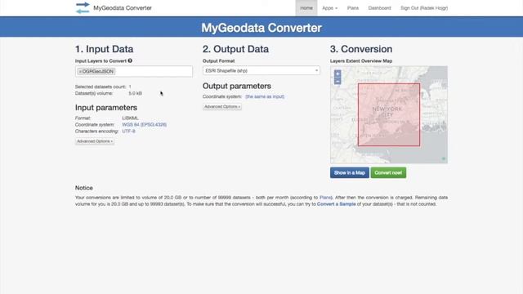This screenshot has height=294, width=523.
Task: Click the help question mark icon
Action: pyautogui.click(x=130, y=60)
